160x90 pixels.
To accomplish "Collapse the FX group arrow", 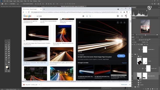I will tap(134, 54).
